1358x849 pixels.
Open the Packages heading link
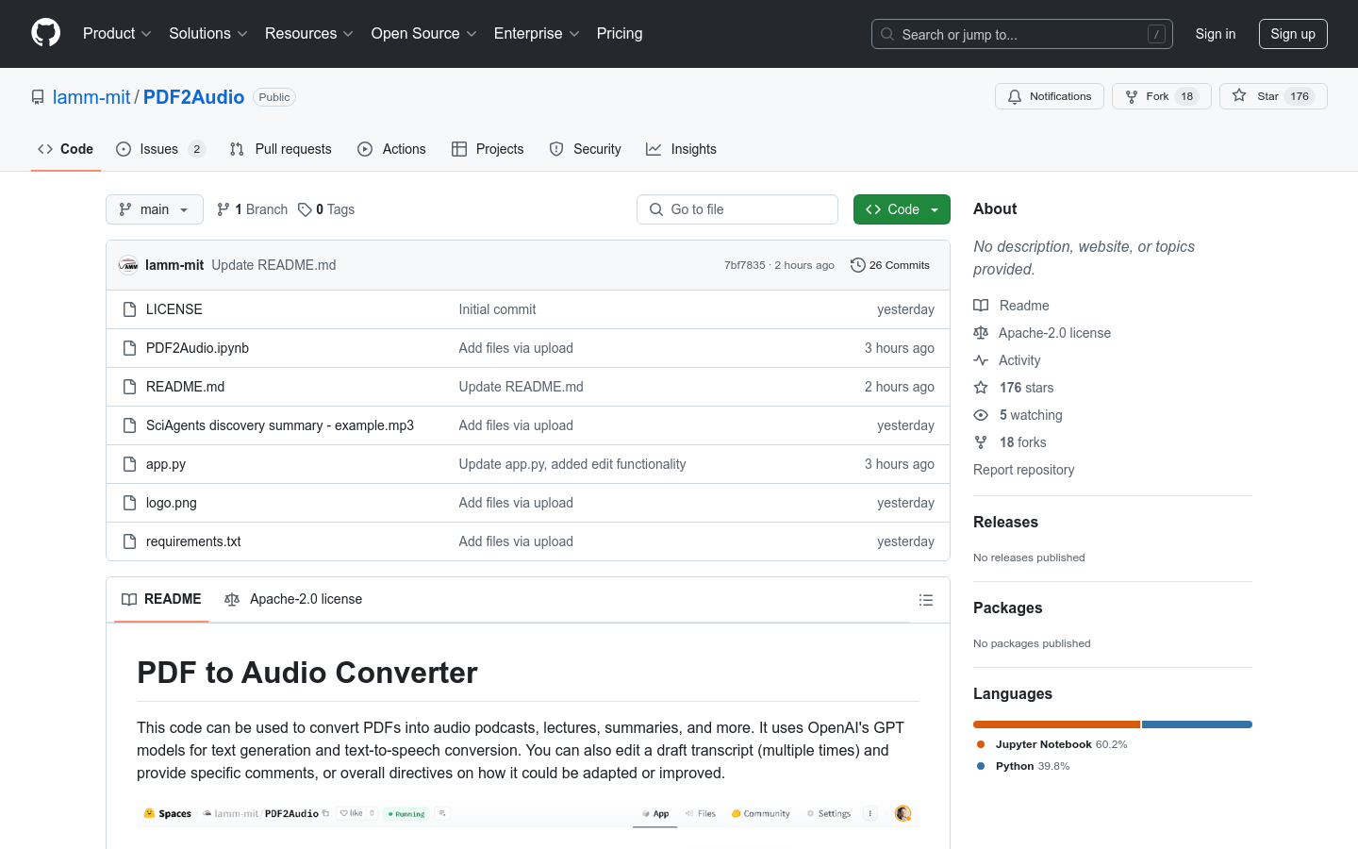click(x=1007, y=608)
